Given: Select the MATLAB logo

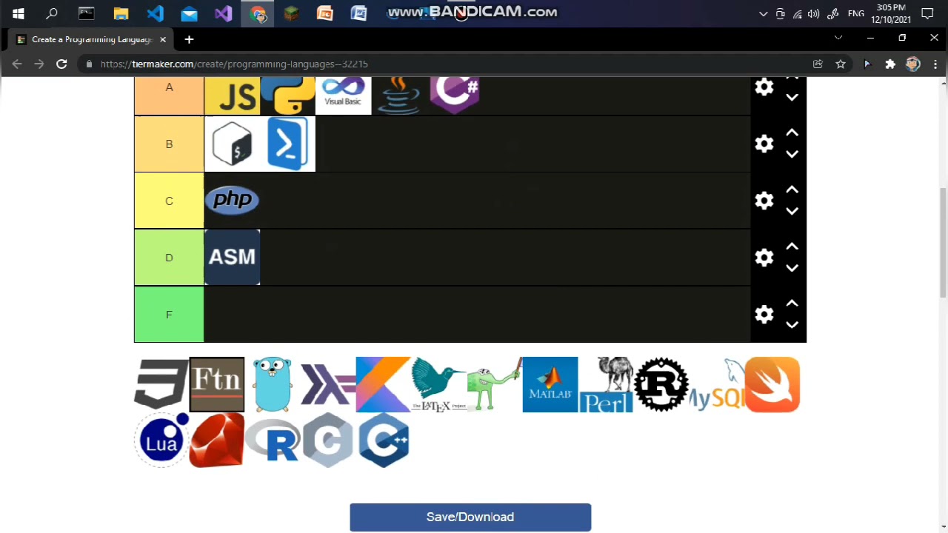Looking at the screenshot, I should (x=550, y=384).
